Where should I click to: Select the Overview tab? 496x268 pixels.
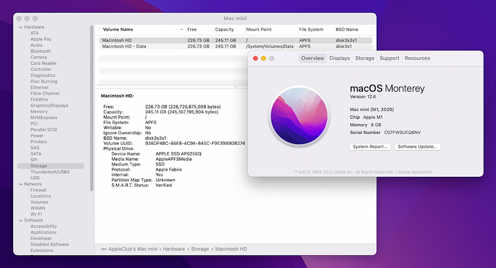[x=313, y=58]
